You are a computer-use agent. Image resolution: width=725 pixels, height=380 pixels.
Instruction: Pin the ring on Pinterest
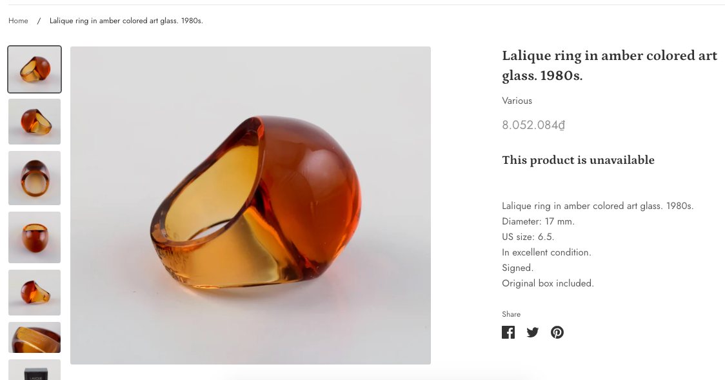coord(557,332)
